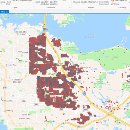
Task: Open the More labeling options dropdown
Action: click(x=116, y=4)
